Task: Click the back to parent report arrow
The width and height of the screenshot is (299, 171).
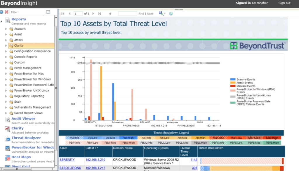Action: pyautogui.click(x=110, y=13)
